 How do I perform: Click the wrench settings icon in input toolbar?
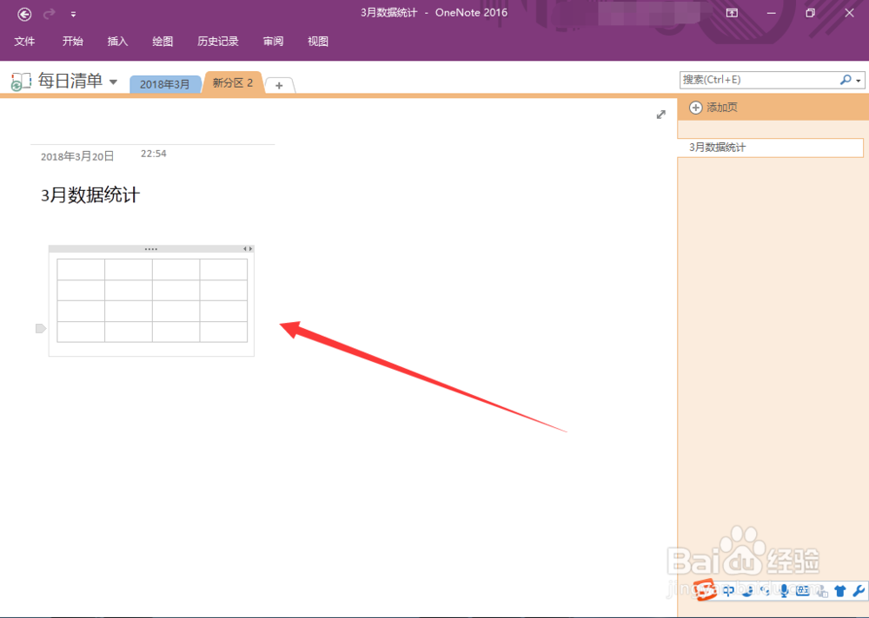(859, 590)
